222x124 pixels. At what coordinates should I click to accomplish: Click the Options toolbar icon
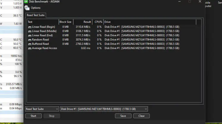(27, 8)
